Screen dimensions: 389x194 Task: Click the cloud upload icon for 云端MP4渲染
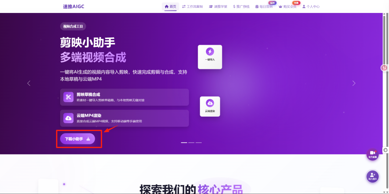68,118
